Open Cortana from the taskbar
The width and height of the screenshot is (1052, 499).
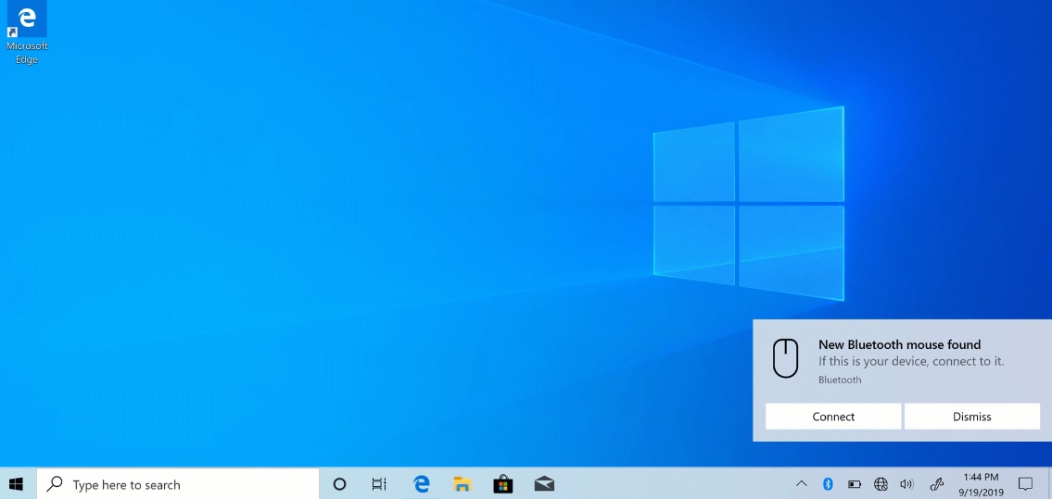339,483
